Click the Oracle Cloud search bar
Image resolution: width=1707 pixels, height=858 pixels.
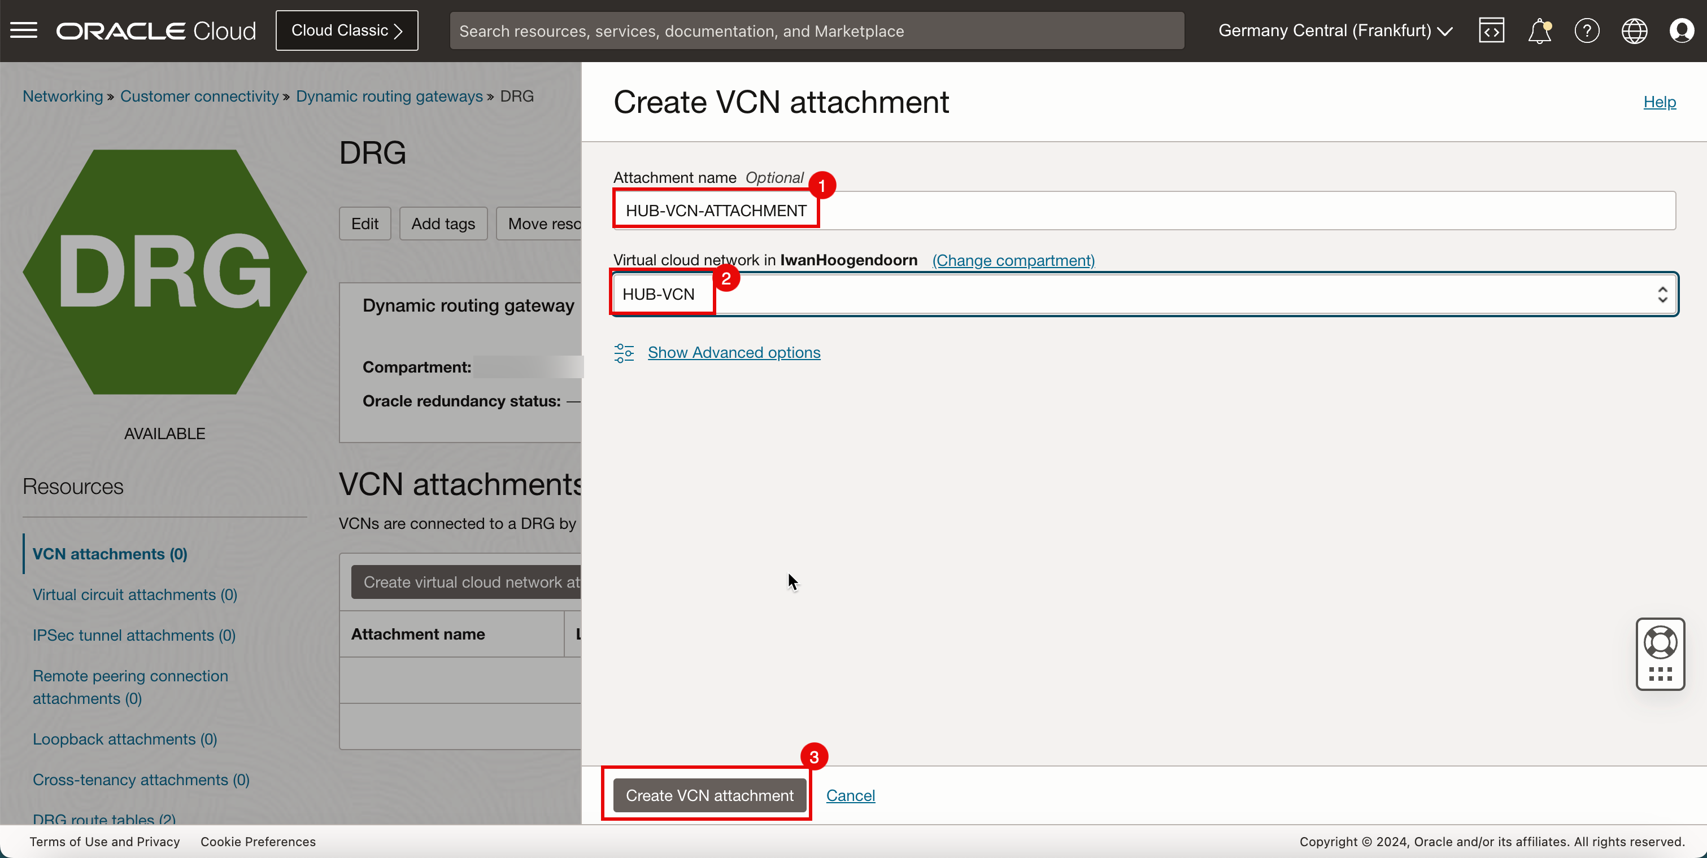click(x=816, y=30)
